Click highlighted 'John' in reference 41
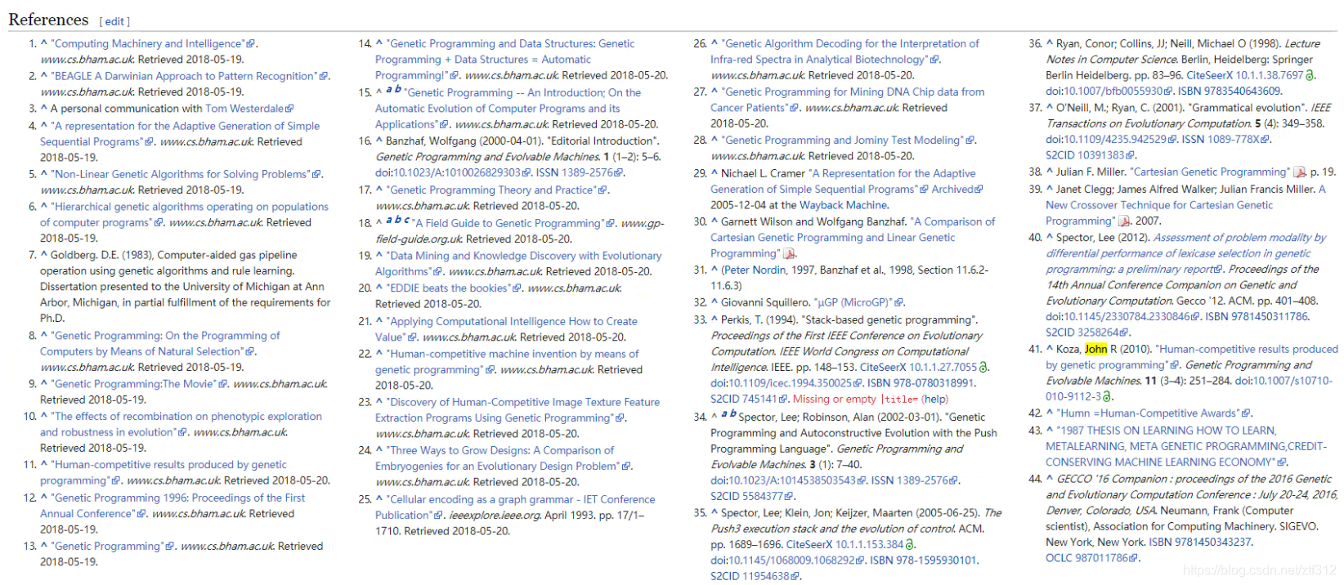Viewport: 1344px width, 585px height. [x=1095, y=349]
